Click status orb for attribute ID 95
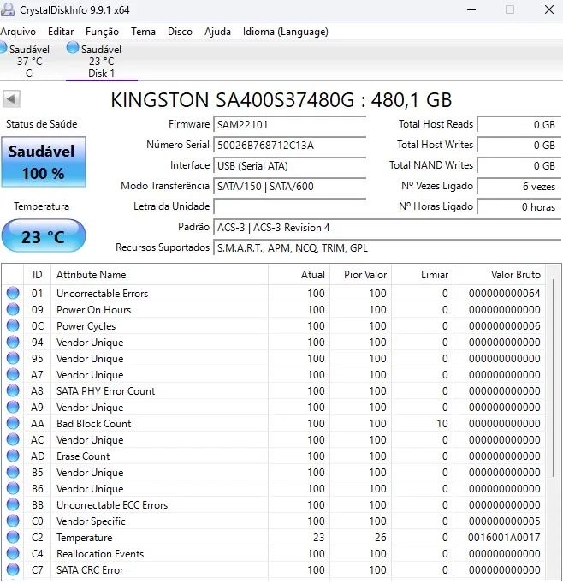 click(x=13, y=358)
